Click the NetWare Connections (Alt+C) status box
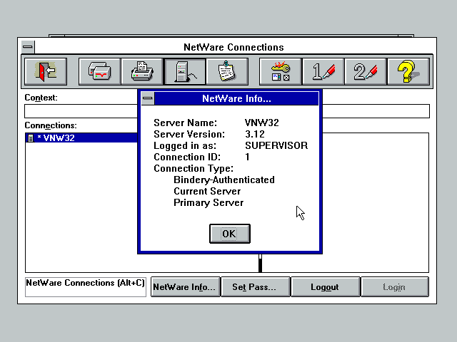The image size is (457, 342). point(86,286)
